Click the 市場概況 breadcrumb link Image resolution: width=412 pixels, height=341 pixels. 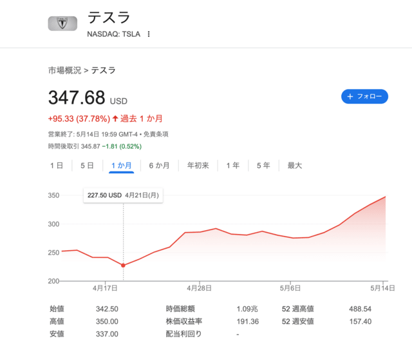64,70
